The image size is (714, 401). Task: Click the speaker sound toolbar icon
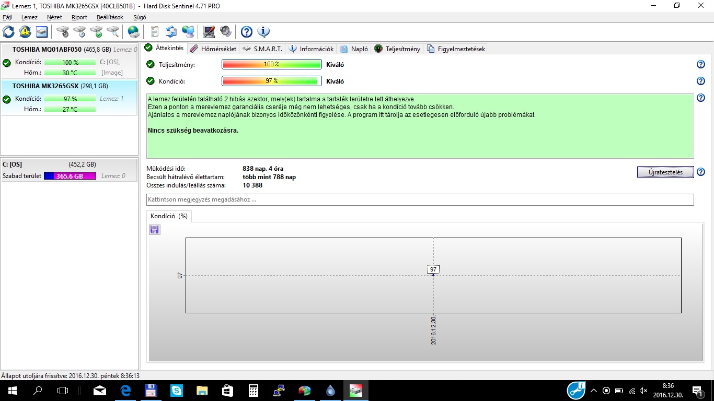point(225,32)
